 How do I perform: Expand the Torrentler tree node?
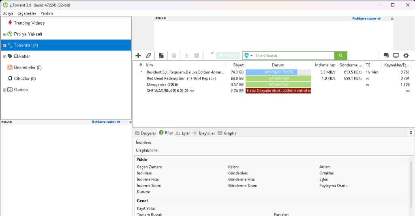coord(4,45)
